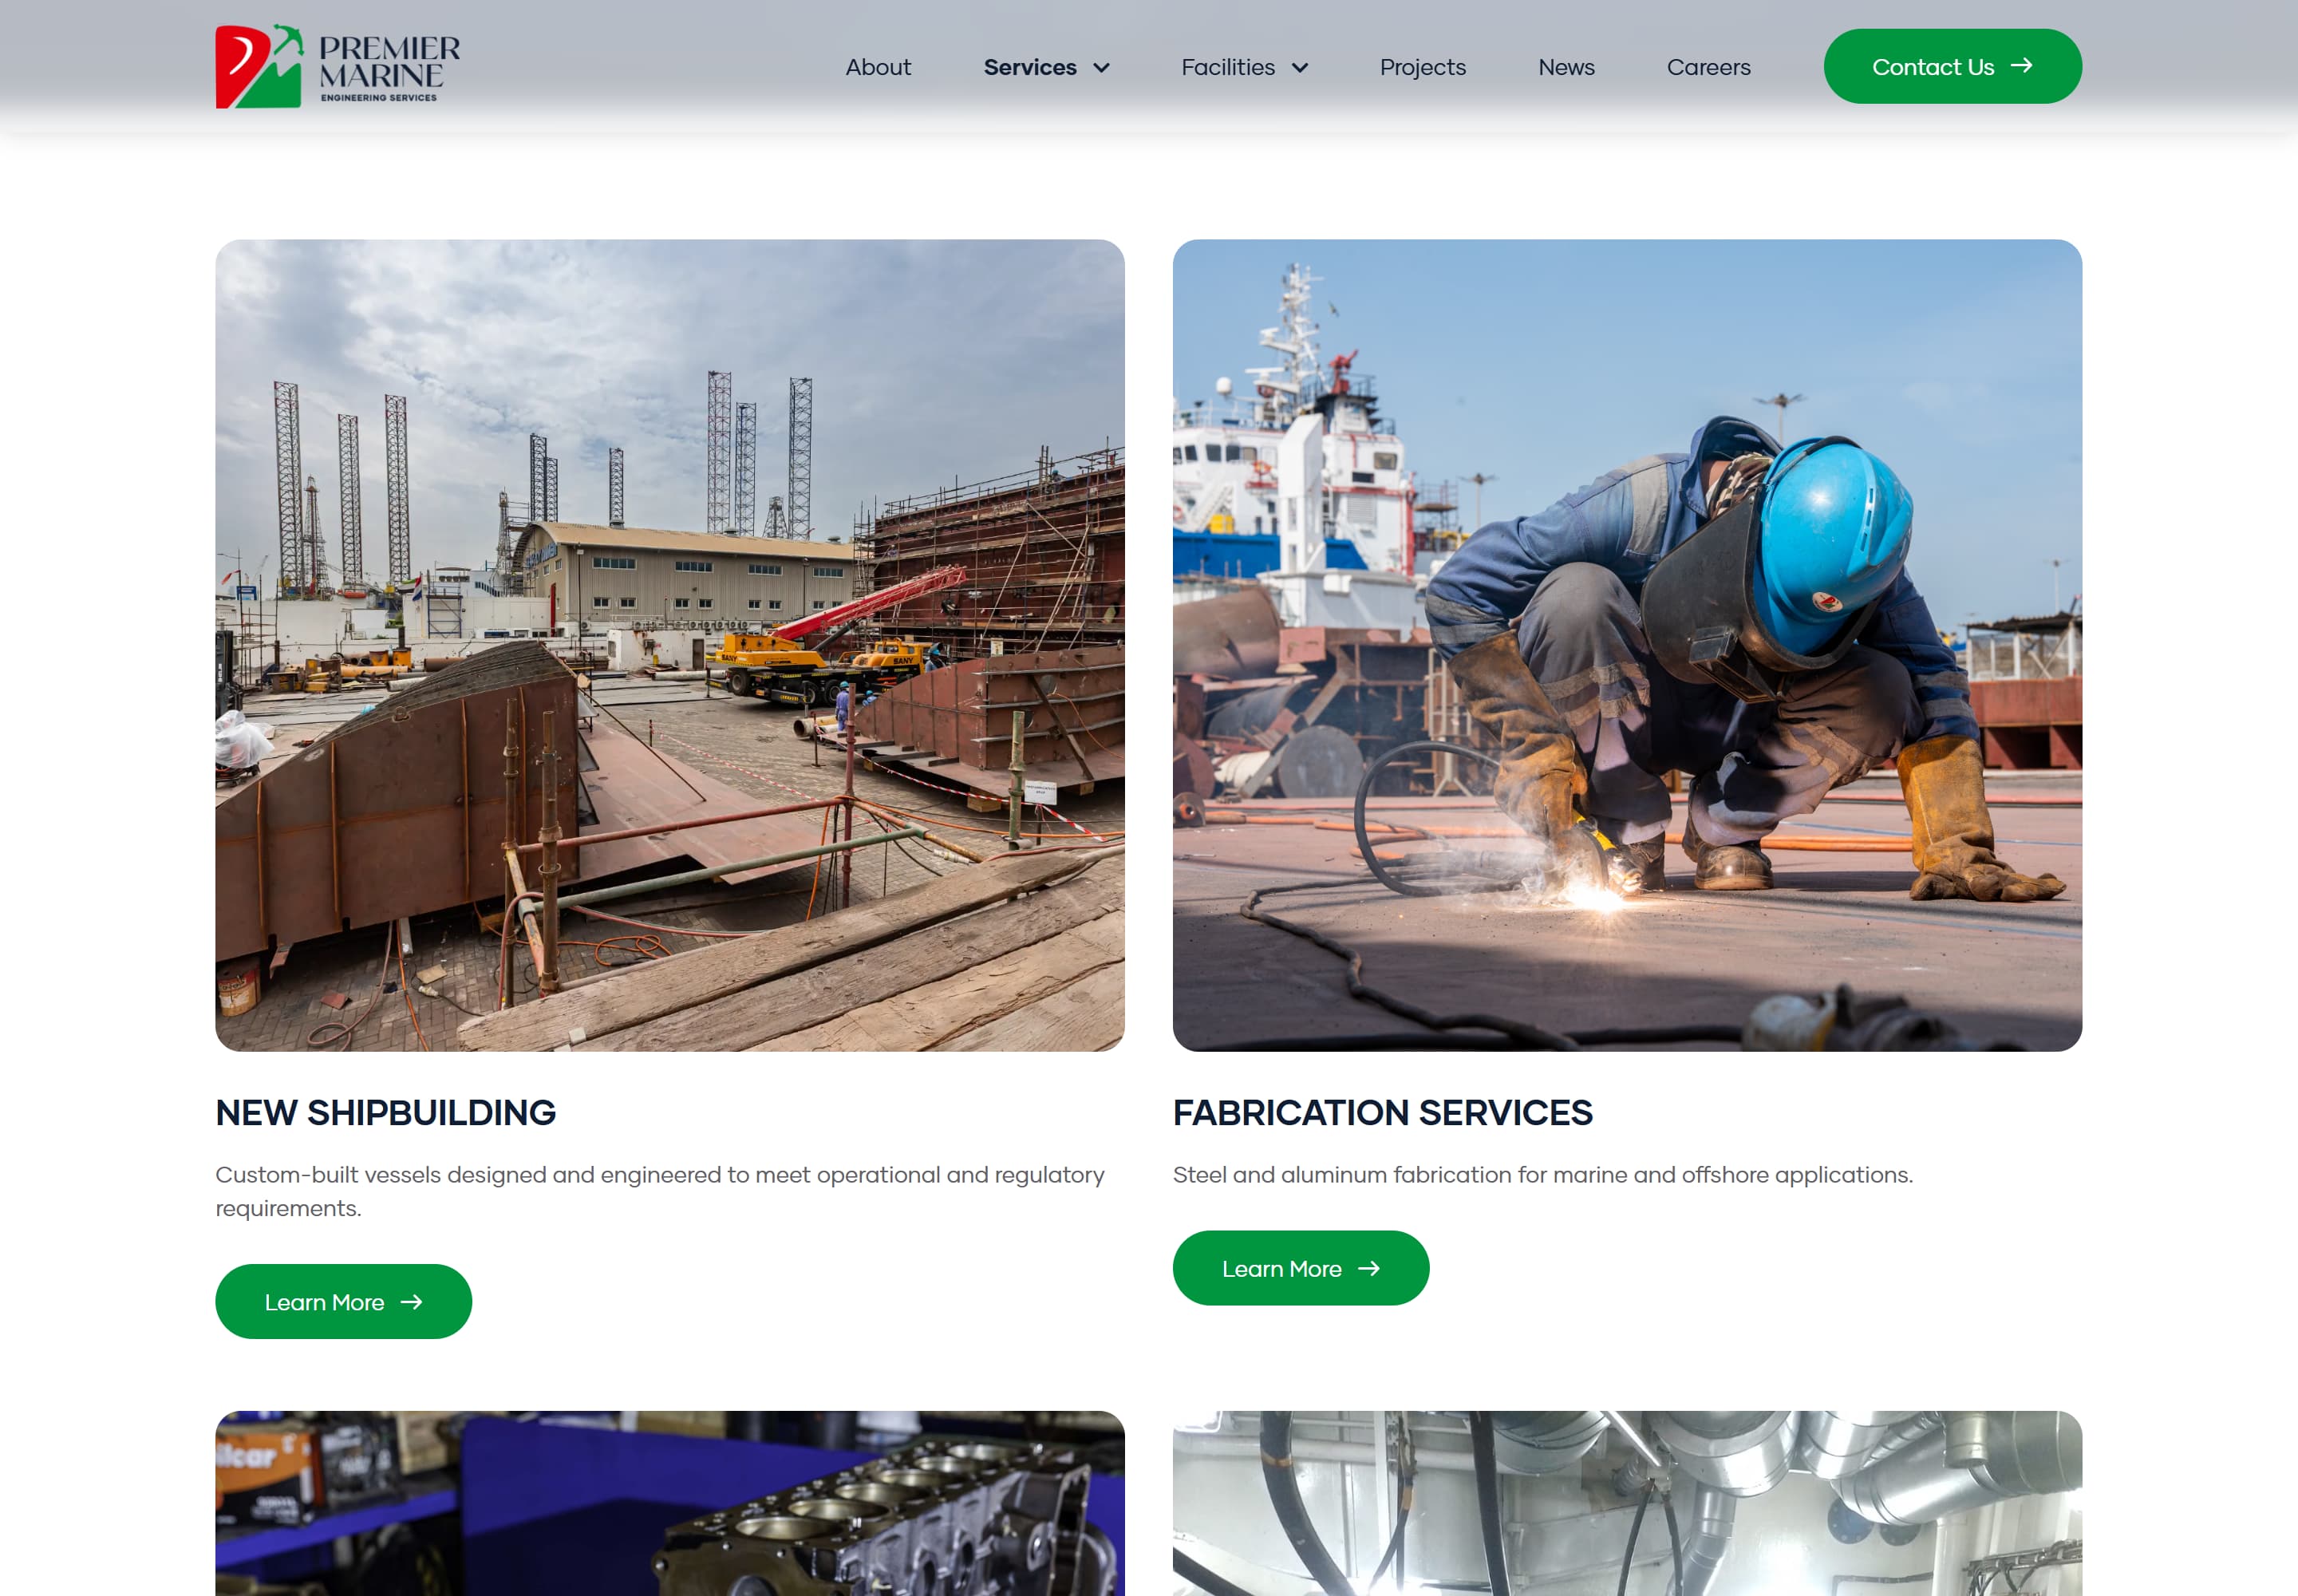Expand the Facilities dropdown chevron

tap(1300, 68)
